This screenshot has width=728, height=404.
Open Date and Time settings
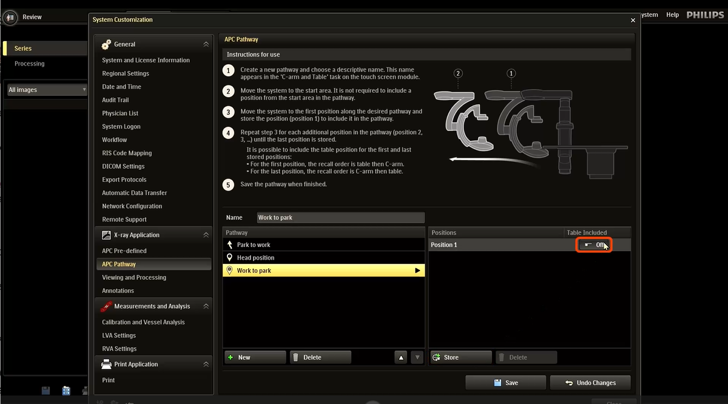[x=121, y=87]
